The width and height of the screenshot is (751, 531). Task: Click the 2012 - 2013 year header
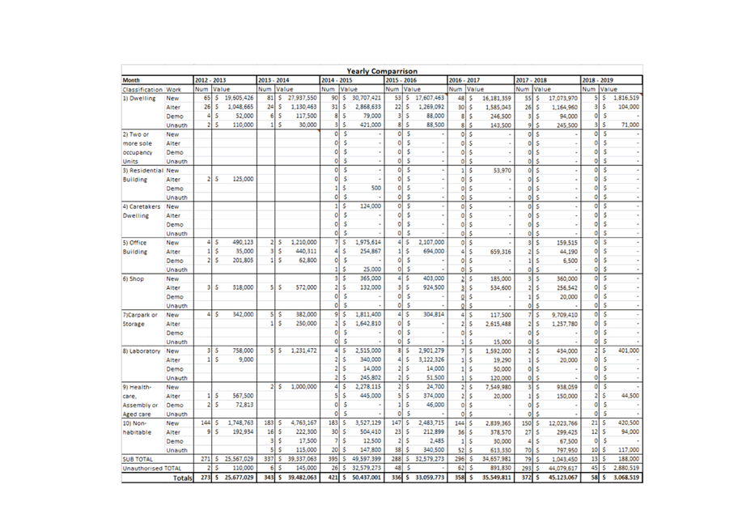[x=210, y=80]
